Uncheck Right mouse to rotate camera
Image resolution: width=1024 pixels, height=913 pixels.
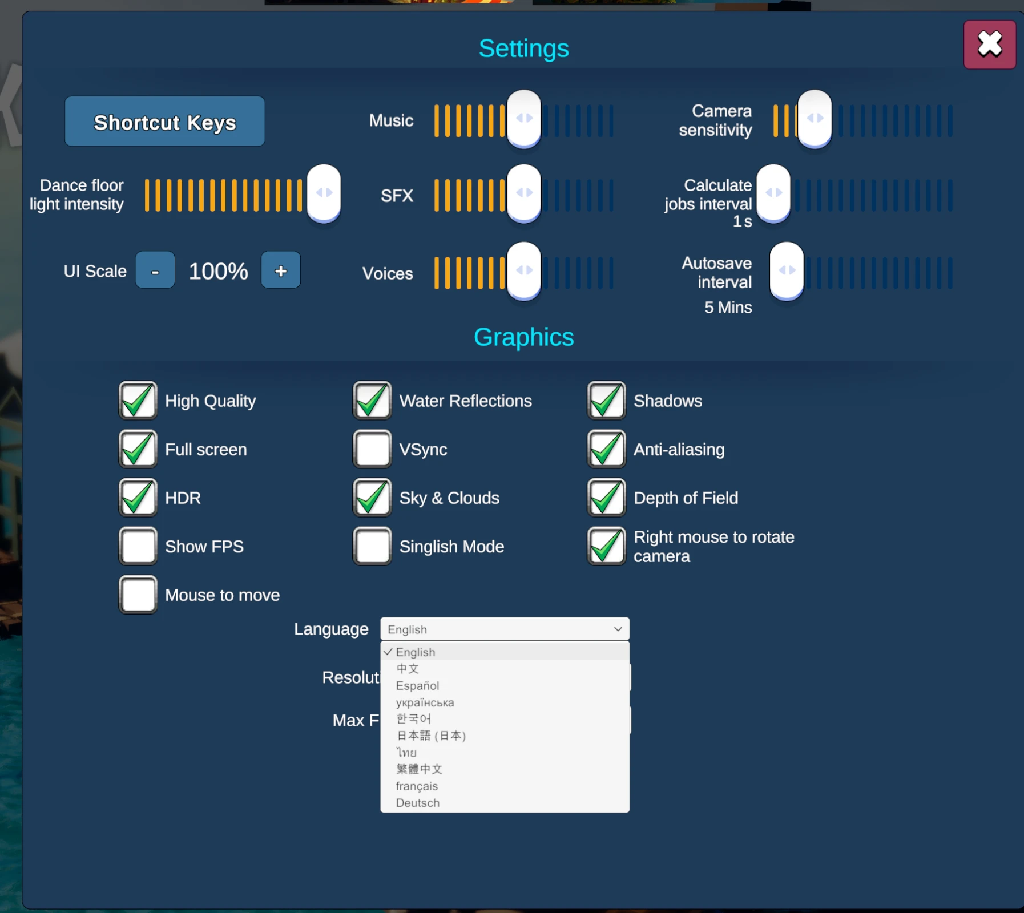tap(607, 546)
